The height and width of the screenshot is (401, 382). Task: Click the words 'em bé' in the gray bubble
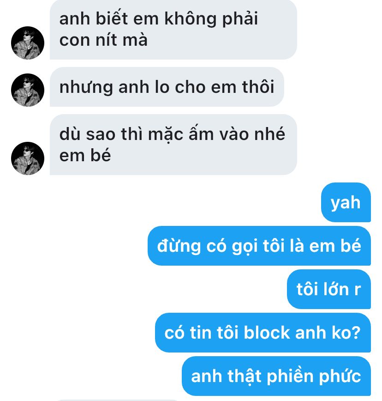click(x=85, y=155)
